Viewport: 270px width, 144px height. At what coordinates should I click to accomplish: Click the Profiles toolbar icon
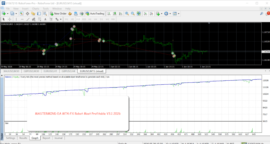[12, 14]
